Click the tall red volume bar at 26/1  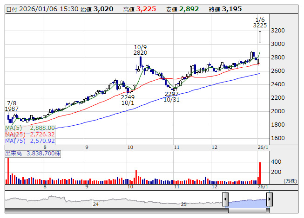pyautogui.click(x=260, y=173)
